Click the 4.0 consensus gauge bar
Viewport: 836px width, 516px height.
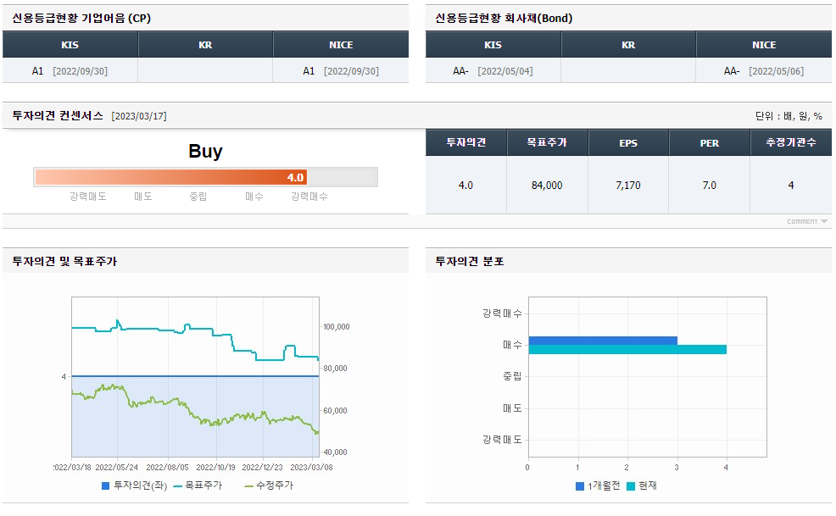(171, 177)
